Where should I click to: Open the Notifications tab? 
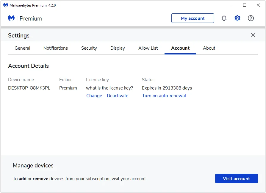click(56, 48)
